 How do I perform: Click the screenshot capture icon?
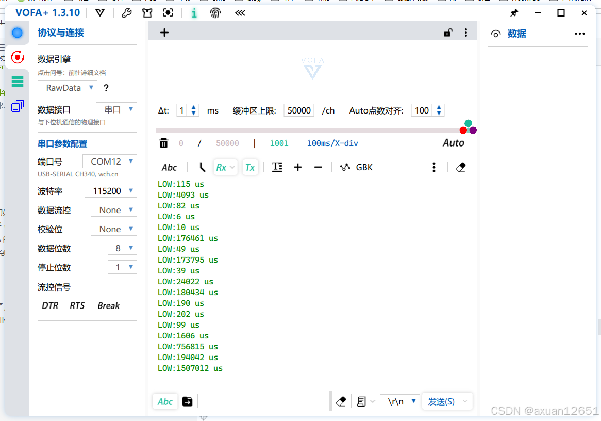168,13
